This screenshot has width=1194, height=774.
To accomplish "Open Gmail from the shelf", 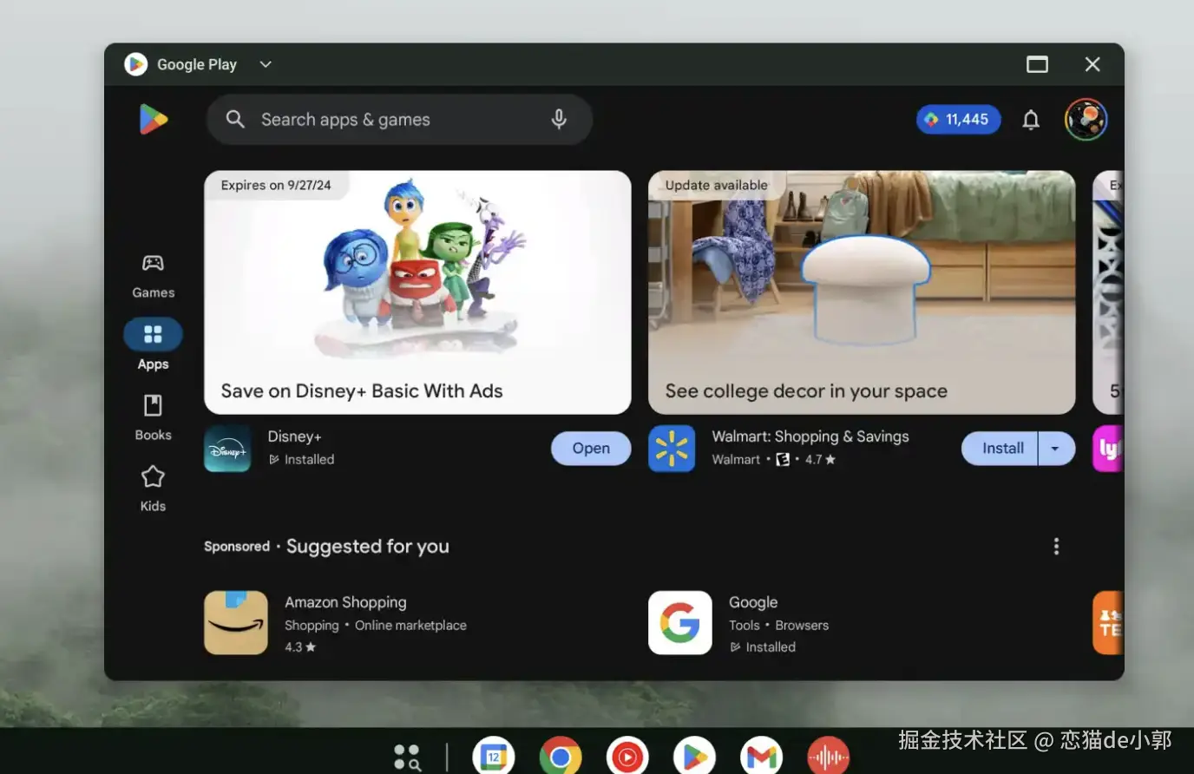I will pos(761,757).
